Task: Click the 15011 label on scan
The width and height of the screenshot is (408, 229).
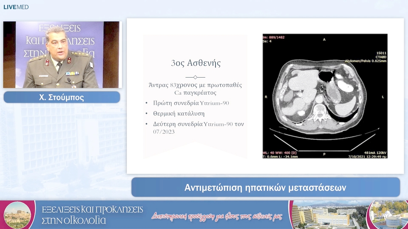Action: click(x=382, y=53)
